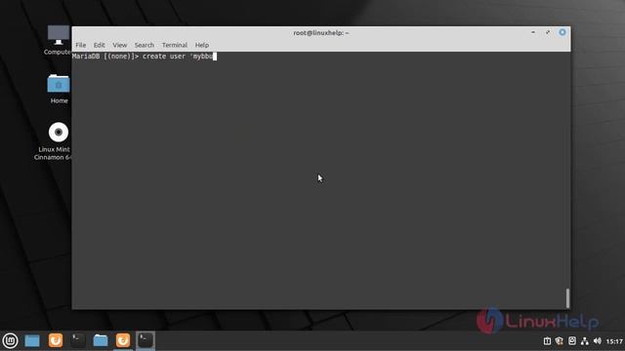Viewport: 625px width, 351px height.
Task: Open the Search menu in terminal
Action: (144, 45)
